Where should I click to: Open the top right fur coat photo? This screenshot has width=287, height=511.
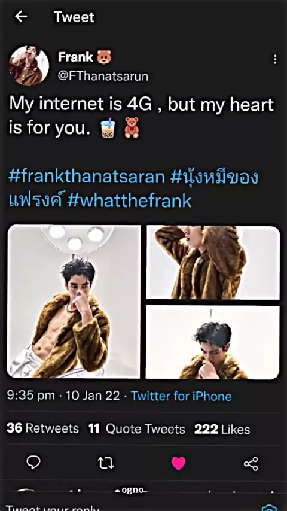[213, 262]
